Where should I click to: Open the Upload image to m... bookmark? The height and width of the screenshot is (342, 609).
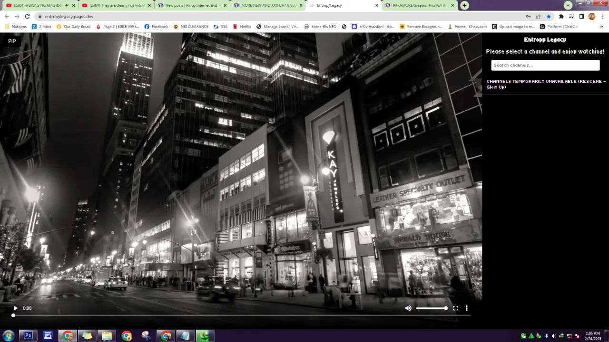pos(513,27)
